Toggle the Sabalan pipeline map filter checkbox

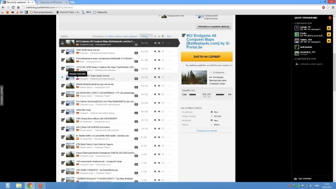coord(196,16)
